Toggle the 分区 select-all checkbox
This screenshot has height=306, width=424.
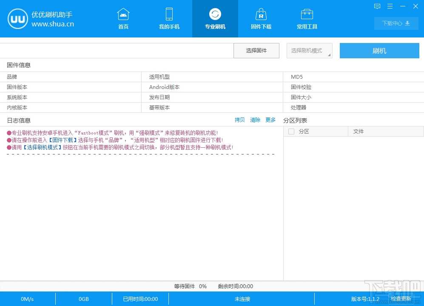pyautogui.click(x=291, y=132)
